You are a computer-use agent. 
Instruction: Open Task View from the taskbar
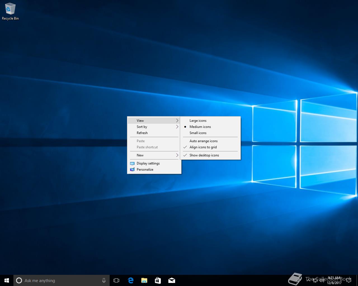(x=116, y=280)
